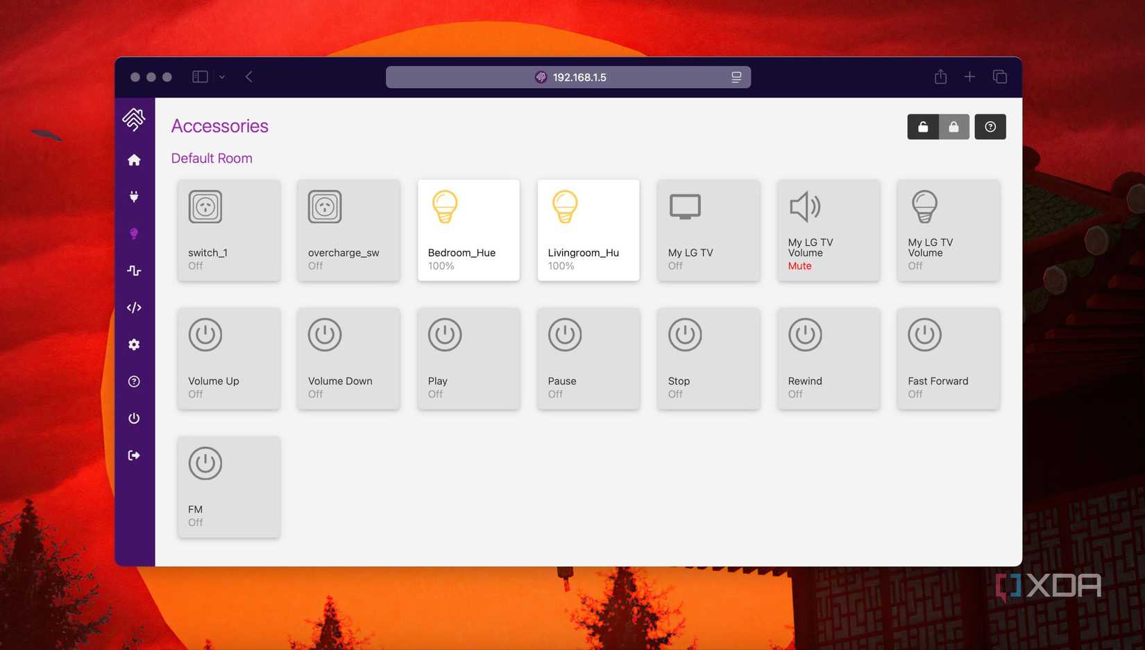
Task: Toggle the My LG TV Volume lightbulb tile
Action: (x=949, y=230)
